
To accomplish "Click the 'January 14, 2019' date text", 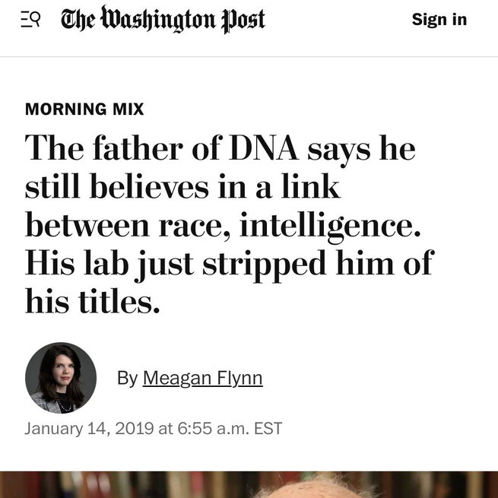I will pos(88,428).
